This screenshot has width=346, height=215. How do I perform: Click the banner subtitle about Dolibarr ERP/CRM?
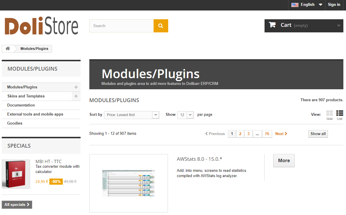160,83
